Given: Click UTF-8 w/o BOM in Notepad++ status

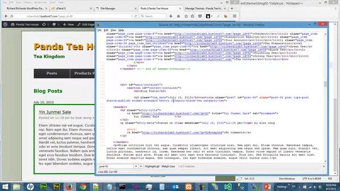Looking at the screenshot, I should [x=312, y=179].
